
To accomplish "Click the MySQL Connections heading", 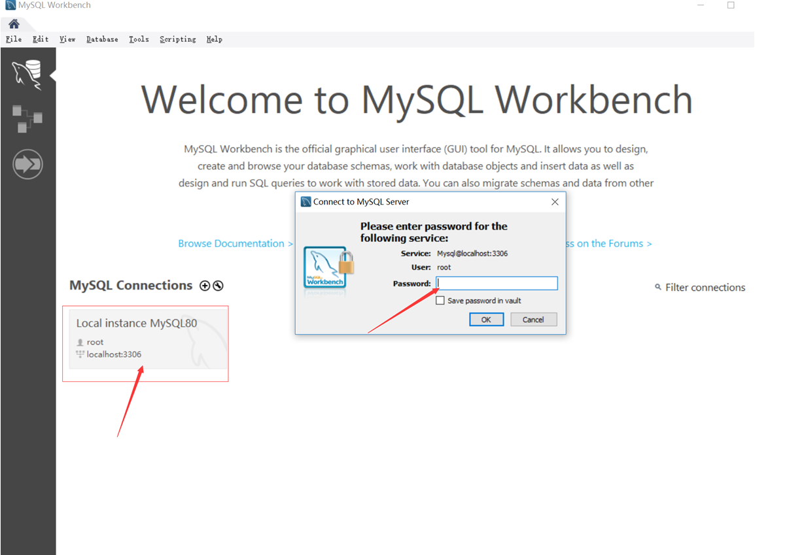I will pos(131,285).
